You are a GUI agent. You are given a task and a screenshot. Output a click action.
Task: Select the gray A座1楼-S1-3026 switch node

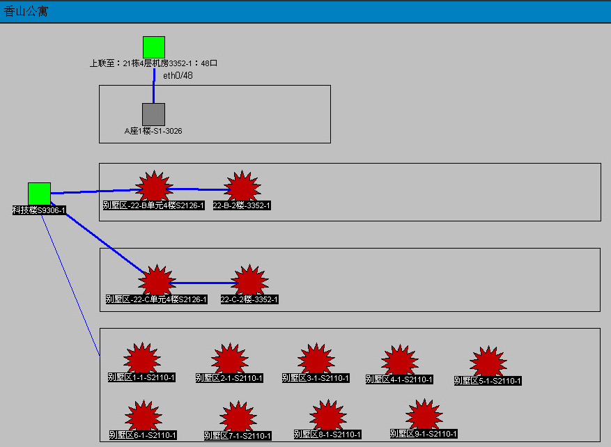(x=153, y=114)
